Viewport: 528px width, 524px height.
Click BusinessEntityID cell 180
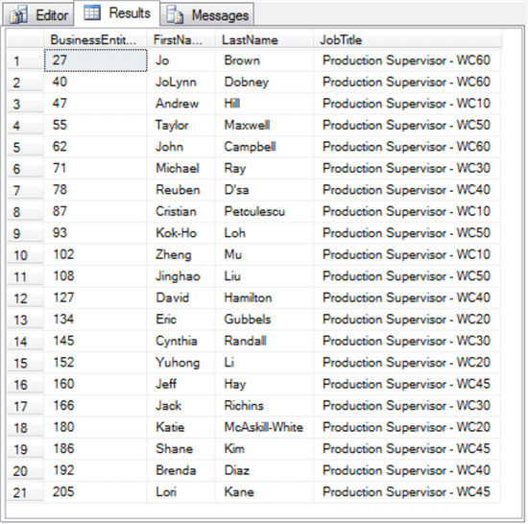tap(96, 427)
